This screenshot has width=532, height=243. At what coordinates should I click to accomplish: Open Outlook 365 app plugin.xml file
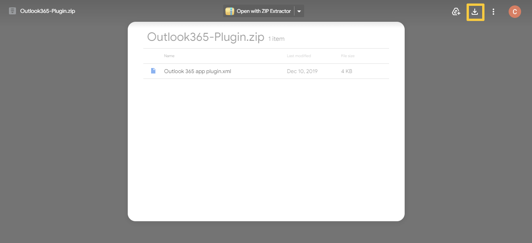coord(197,71)
